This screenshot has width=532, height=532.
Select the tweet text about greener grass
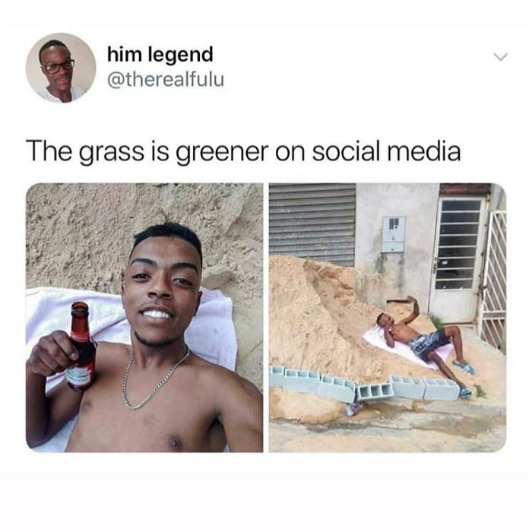243,151
